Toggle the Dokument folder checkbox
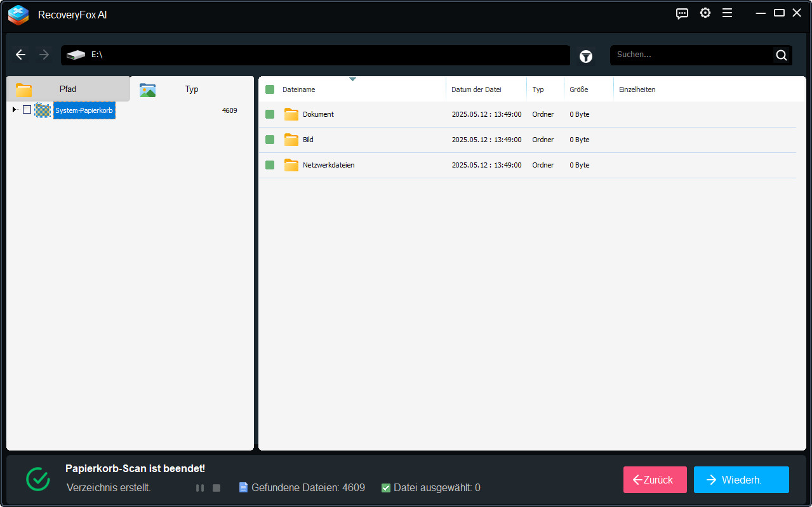Screen dimensions: 812x507 (270, 114)
